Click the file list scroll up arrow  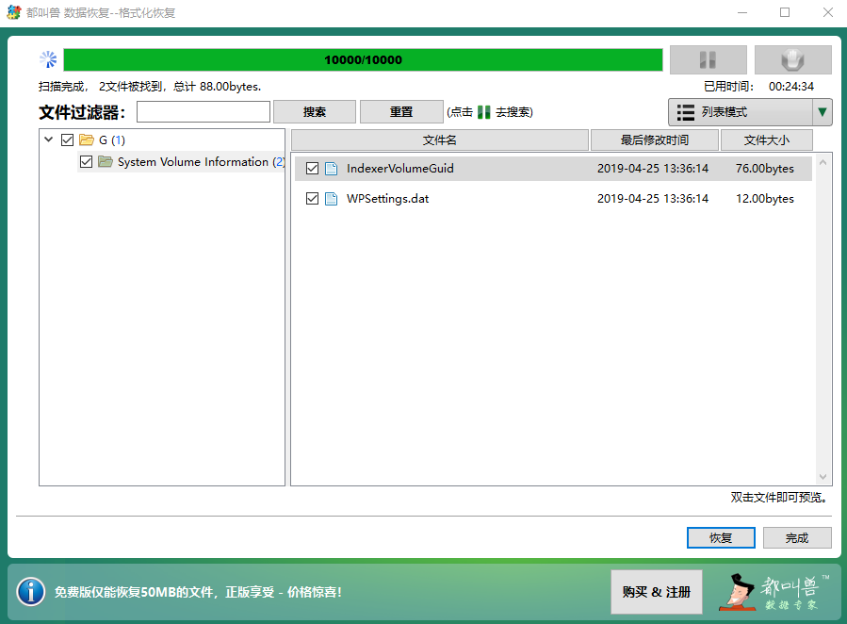coord(823,162)
